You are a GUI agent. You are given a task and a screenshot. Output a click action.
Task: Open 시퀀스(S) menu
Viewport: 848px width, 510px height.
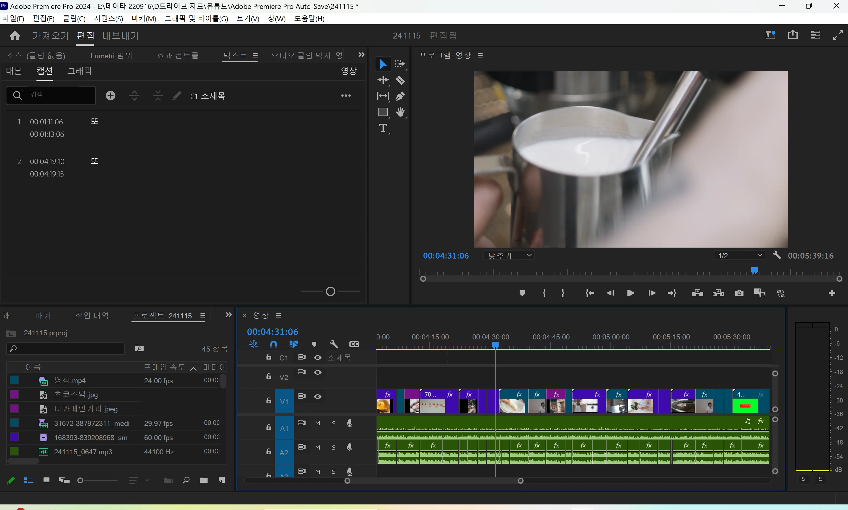point(108,19)
